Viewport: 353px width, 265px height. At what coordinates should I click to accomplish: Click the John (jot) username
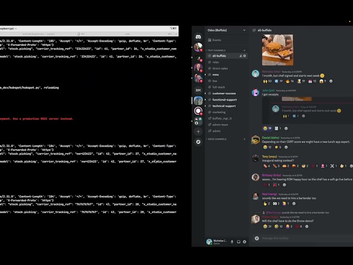coord(268,91)
